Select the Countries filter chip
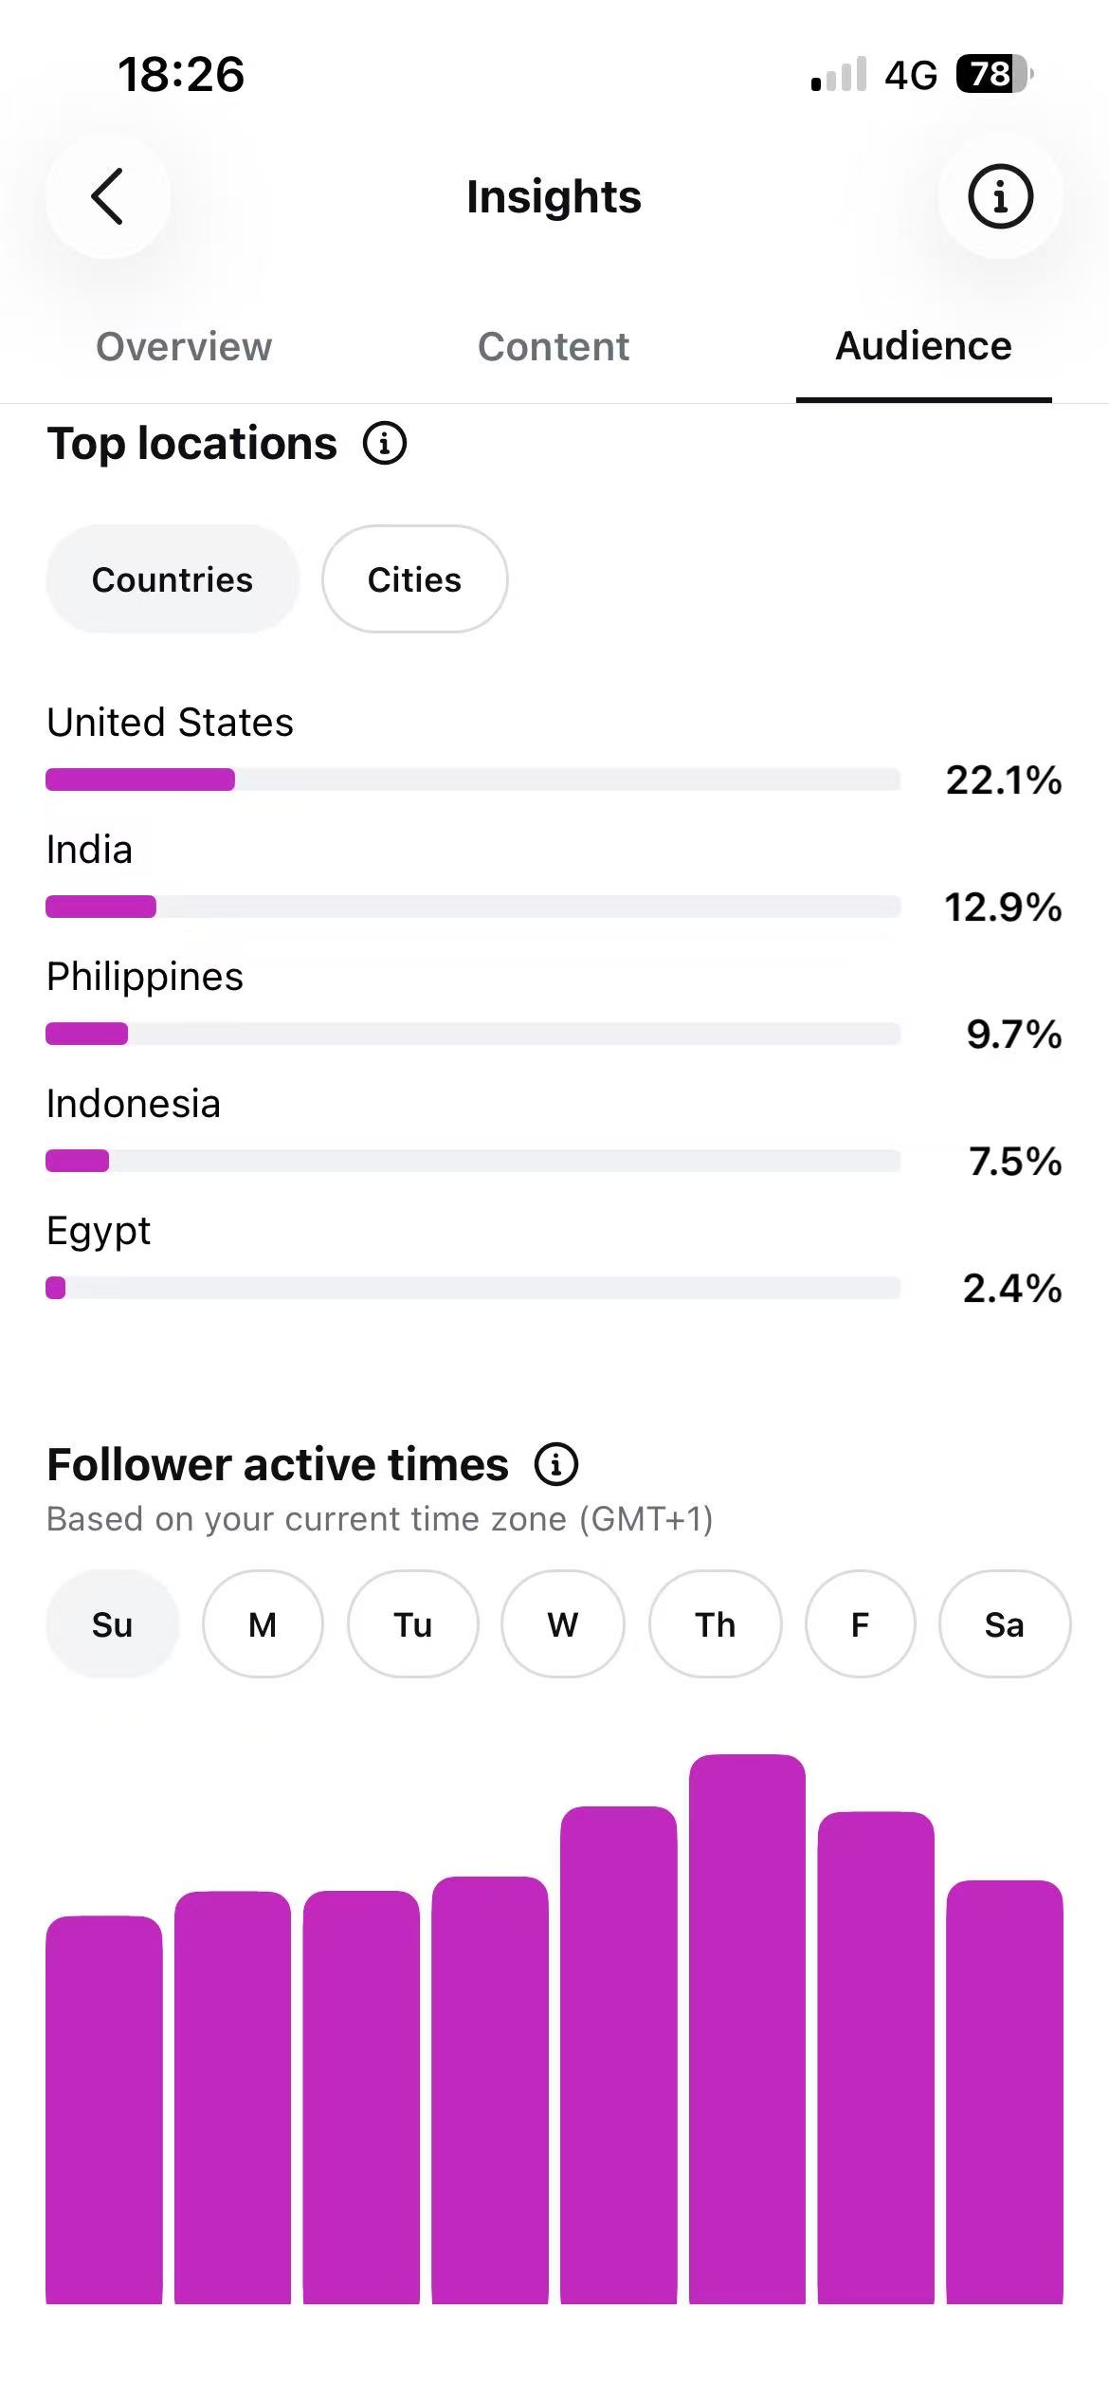 173,578
